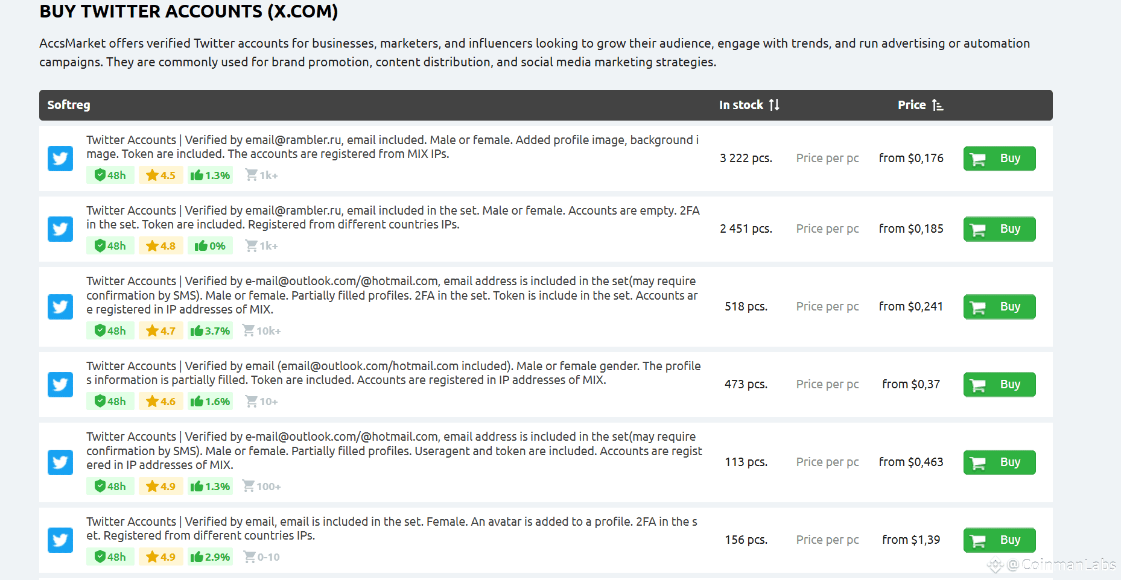This screenshot has height=580, width=1121.
Task: Click the 4.9 star rating on 113 pcs listing
Action: click(x=160, y=487)
